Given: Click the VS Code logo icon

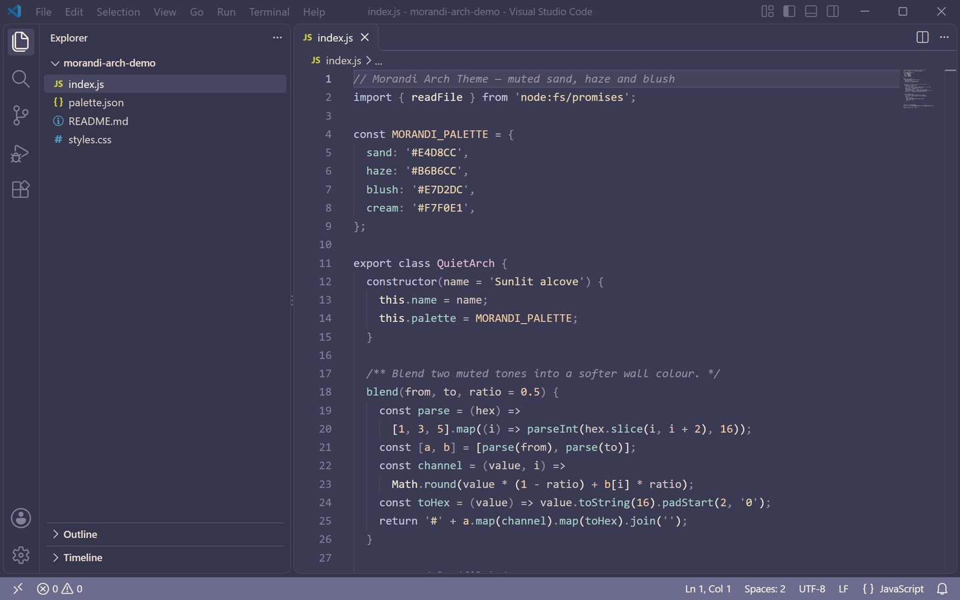Looking at the screenshot, I should click(15, 11).
